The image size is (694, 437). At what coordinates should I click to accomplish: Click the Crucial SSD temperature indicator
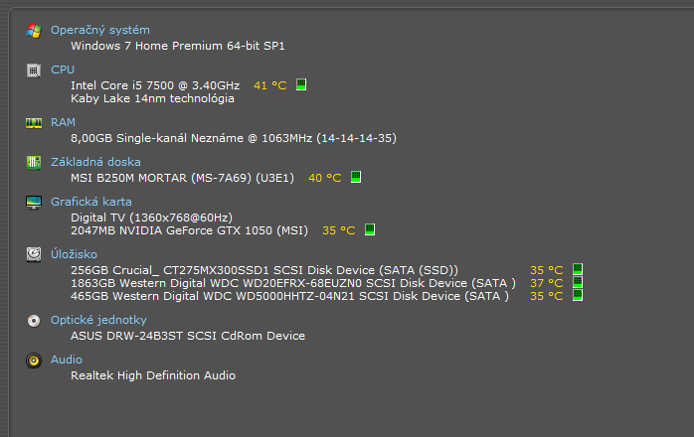[577, 269]
